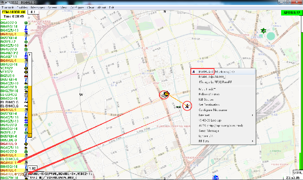Select Follow (Center) in context menu
The image size is (303, 180).
(x=209, y=95)
